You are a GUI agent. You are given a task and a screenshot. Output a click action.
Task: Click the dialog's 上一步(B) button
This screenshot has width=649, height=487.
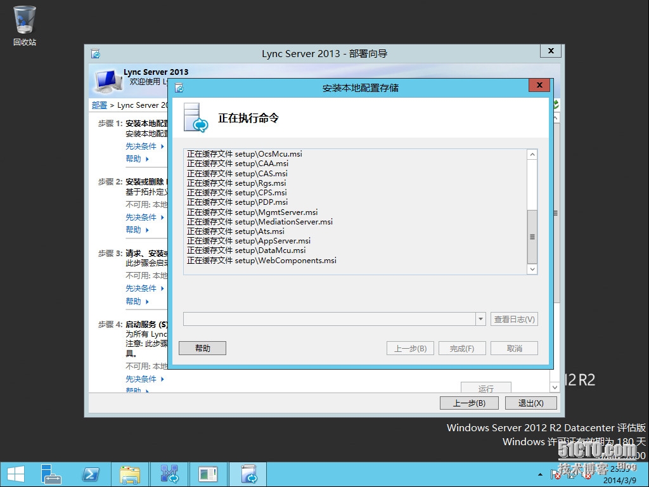410,348
